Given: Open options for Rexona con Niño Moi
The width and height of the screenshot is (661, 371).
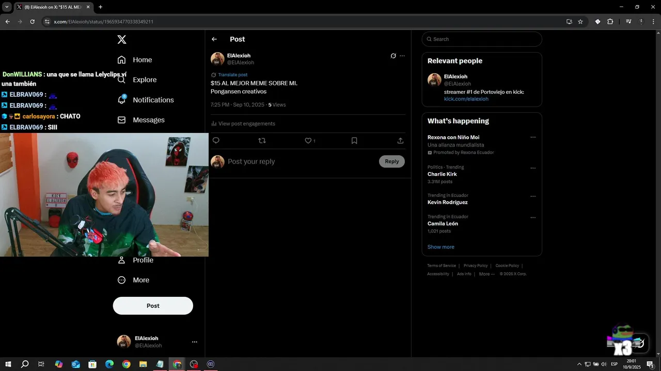Looking at the screenshot, I should 533,138.
